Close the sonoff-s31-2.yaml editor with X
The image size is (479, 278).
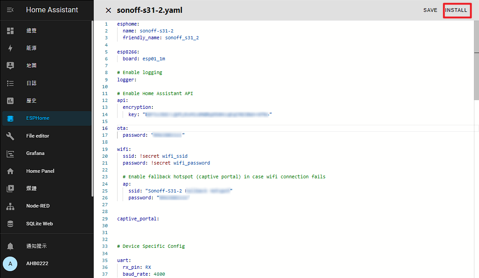click(x=108, y=10)
